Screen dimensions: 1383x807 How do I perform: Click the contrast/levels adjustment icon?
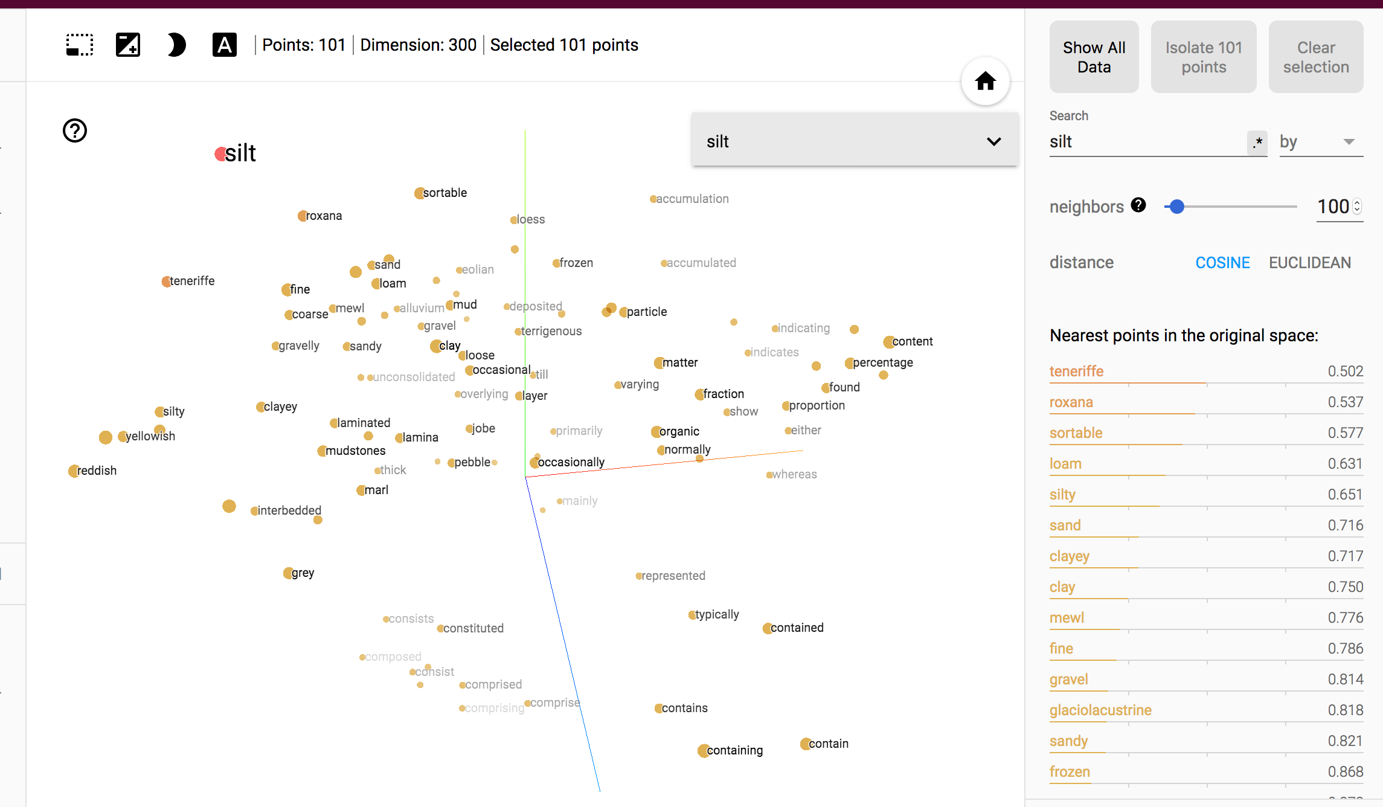[127, 45]
